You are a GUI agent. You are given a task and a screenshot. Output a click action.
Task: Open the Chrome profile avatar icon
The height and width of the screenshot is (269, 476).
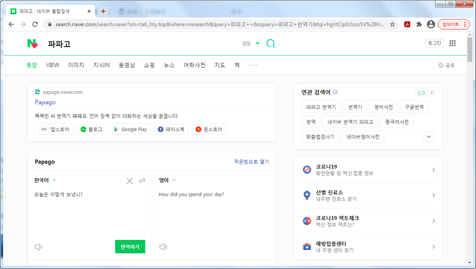[431, 24]
